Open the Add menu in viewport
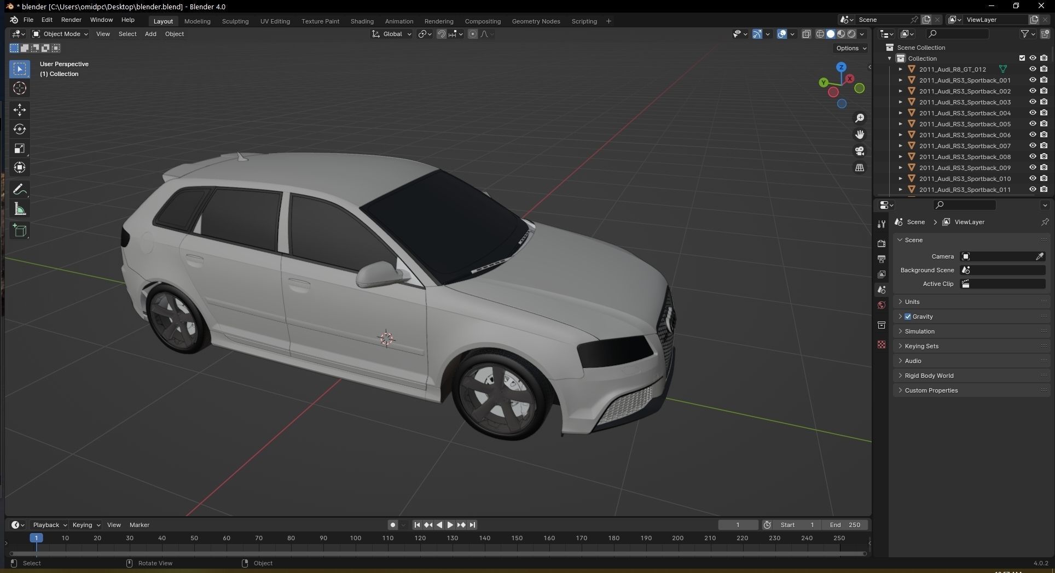The width and height of the screenshot is (1055, 573). click(x=150, y=34)
